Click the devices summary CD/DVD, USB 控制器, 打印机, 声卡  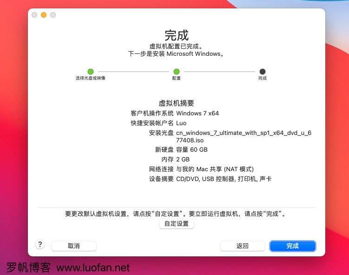(x=224, y=179)
